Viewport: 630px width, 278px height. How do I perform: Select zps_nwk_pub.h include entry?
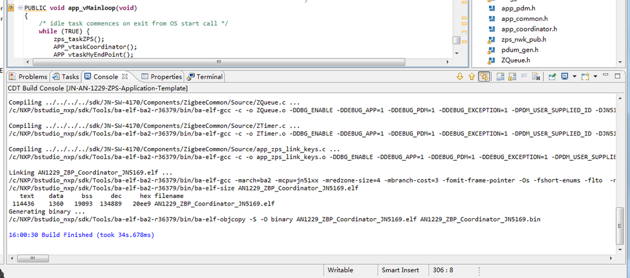(523, 39)
